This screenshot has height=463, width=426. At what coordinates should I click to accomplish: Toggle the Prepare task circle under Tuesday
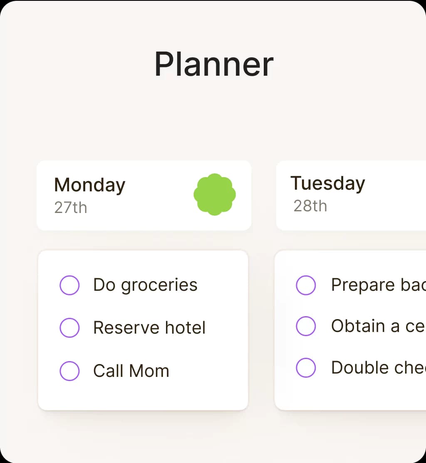(306, 285)
